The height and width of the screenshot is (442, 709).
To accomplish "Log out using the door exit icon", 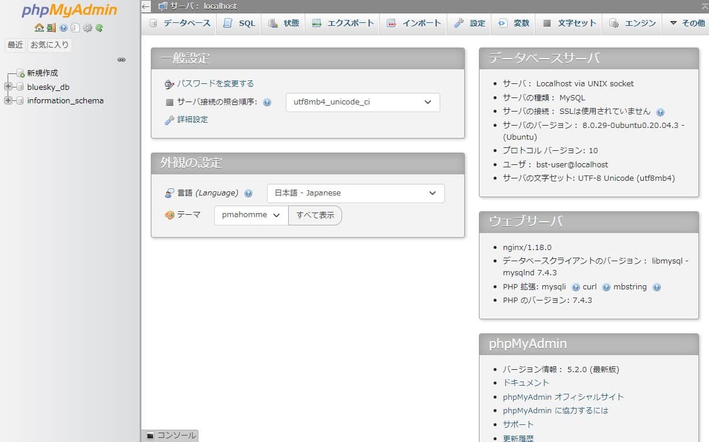I will (x=51, y=28).
